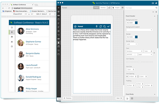The height and width of the screenshot is (105, 159).
Task: Click the magnifier icon in the Panel preview header
Action: point(104,26)
